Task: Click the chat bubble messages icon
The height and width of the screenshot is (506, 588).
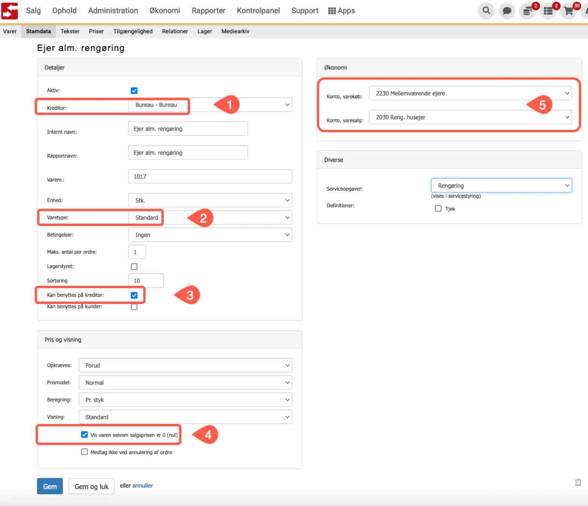Action: 507,11
